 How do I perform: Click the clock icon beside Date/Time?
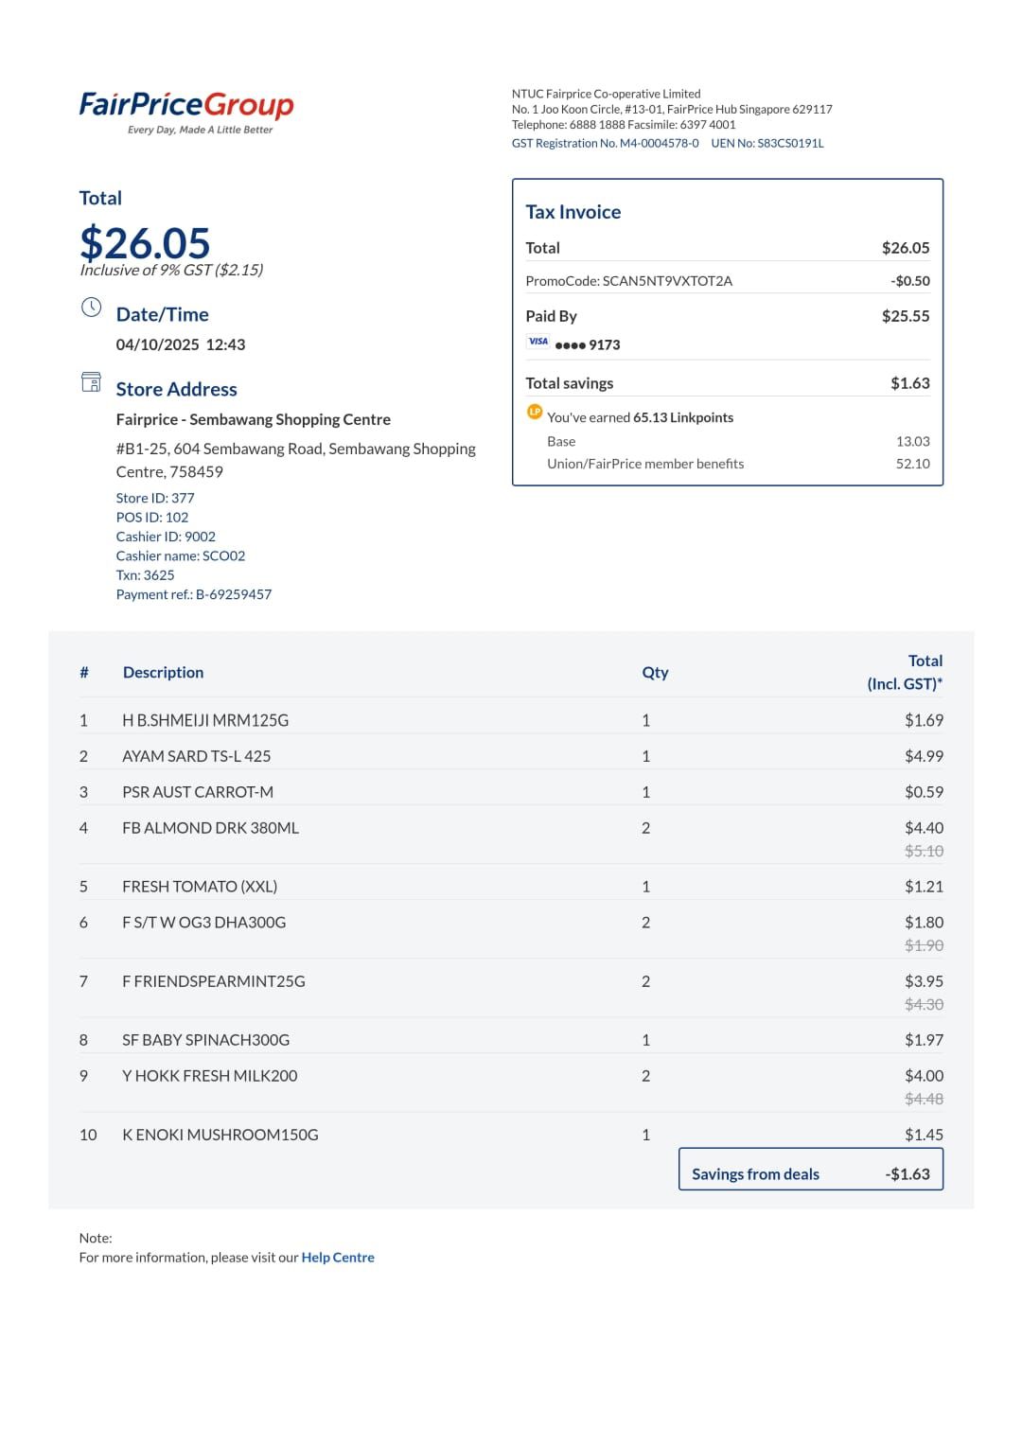click(91, 307)
